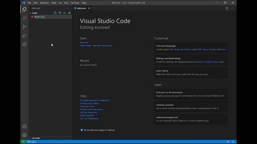Open Introductory videos link

tap(89, 103)
